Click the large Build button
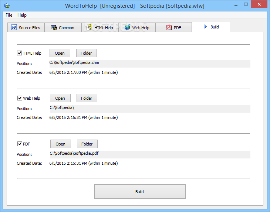This screenshot has width=270, height=212. (x=140, y=192)
